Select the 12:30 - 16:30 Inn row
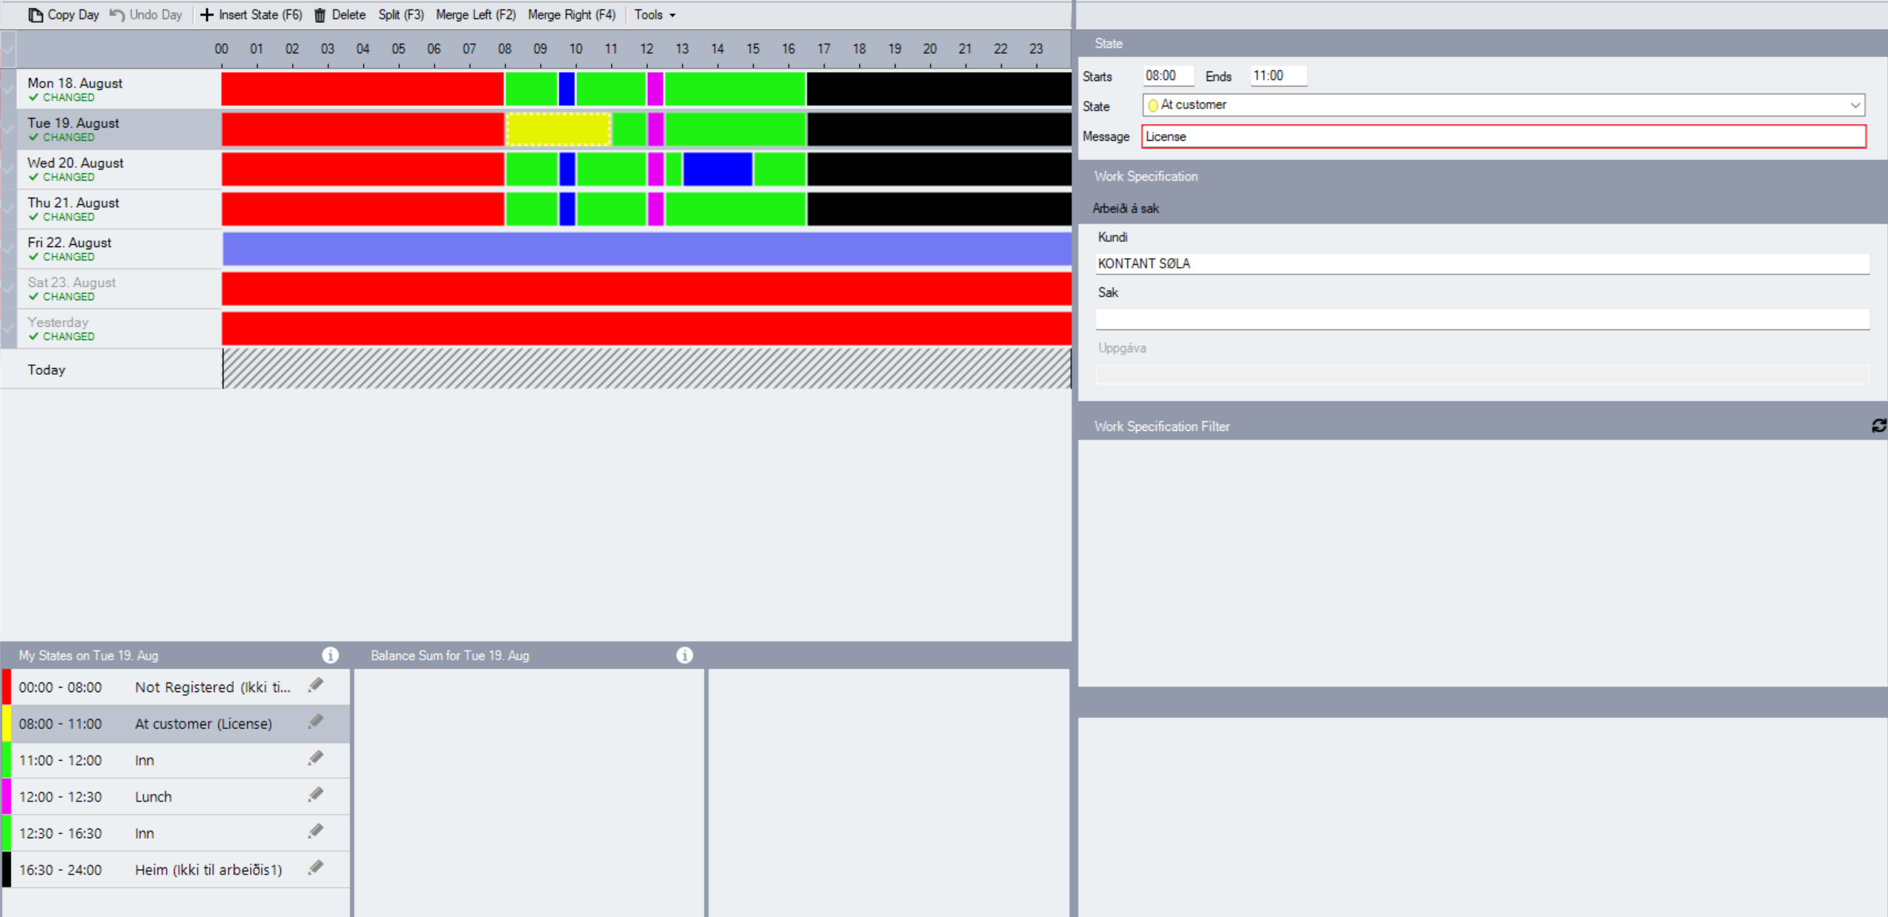 176,833
